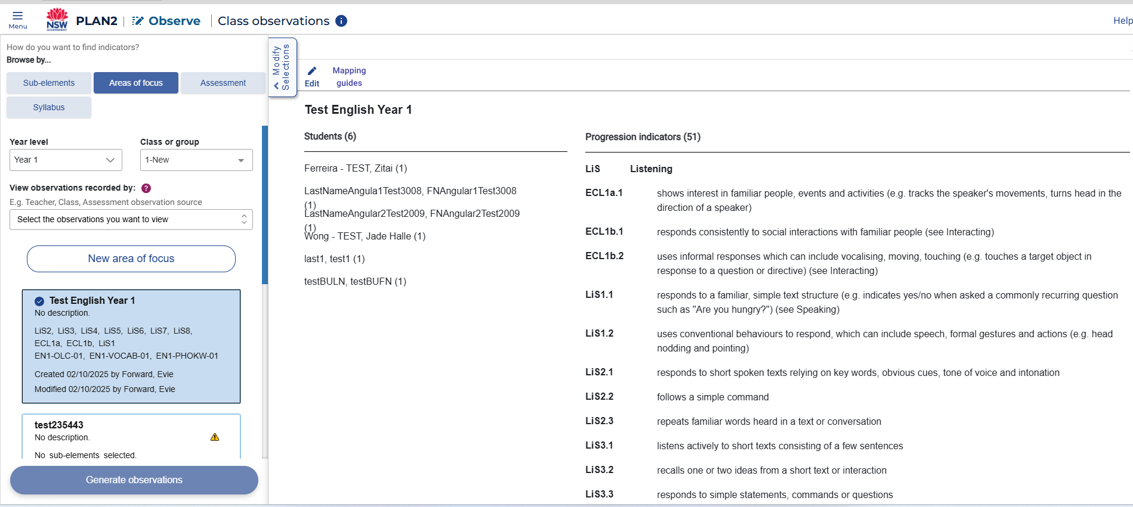Click New area of focus button
Screen dimensions: 1133x507
point(131,259)
